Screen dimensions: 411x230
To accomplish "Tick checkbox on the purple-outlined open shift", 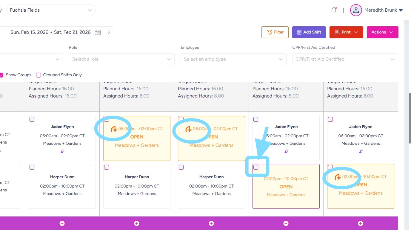I will (256, 167).
